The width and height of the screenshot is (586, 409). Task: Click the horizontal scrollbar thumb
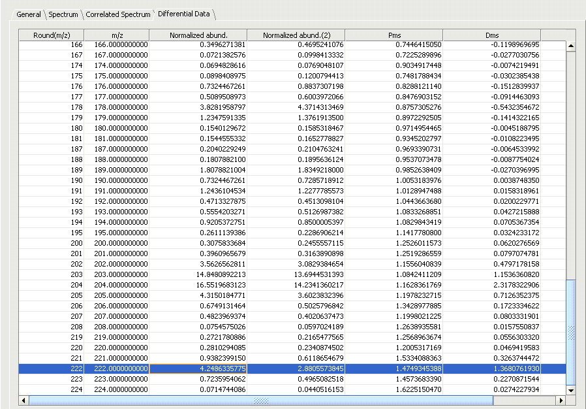(x=261, y=400)
